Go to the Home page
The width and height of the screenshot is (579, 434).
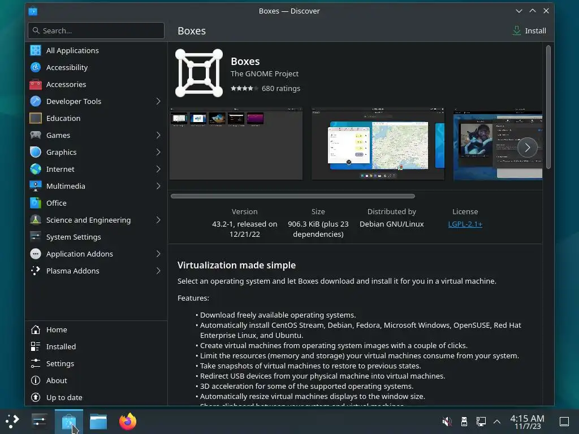(96, 329)
